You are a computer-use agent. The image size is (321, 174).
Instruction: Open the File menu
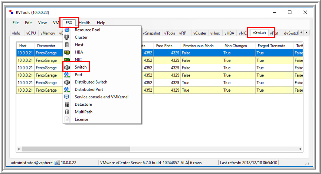16,23
